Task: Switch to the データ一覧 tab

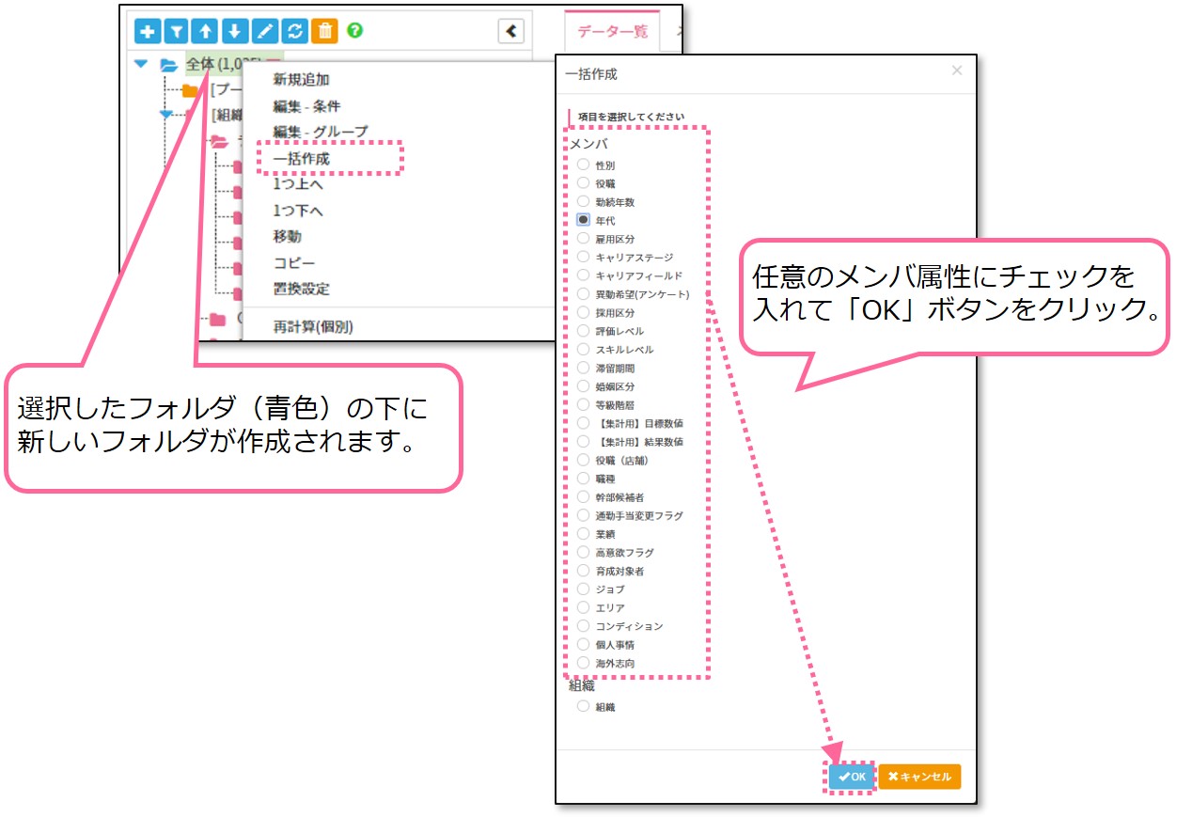Action: (612, 31)
